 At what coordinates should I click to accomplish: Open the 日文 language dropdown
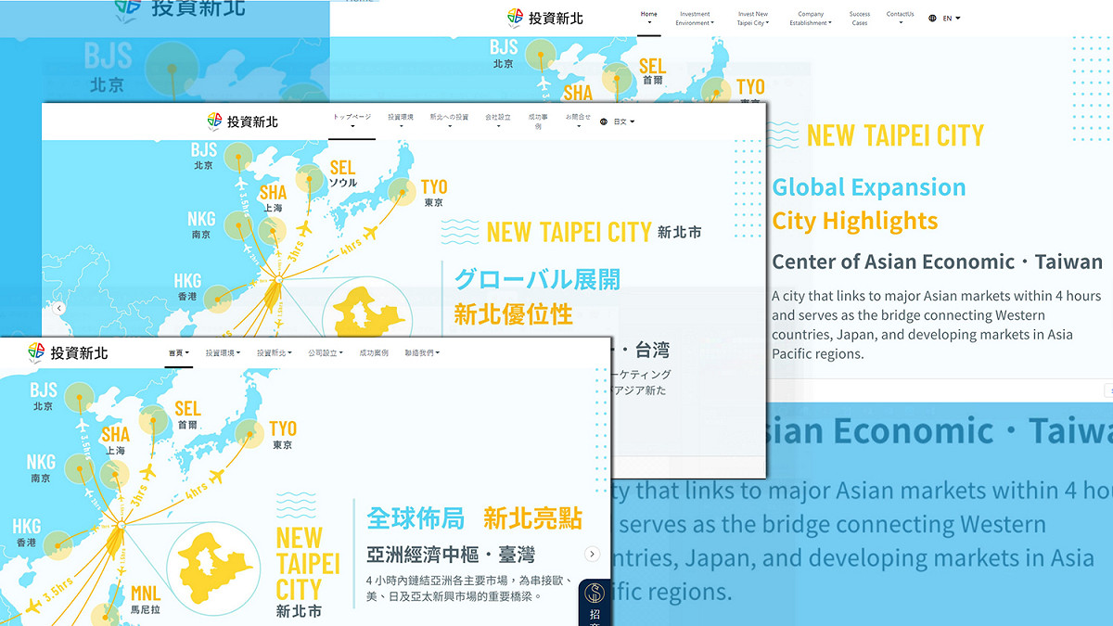[623, 121]
